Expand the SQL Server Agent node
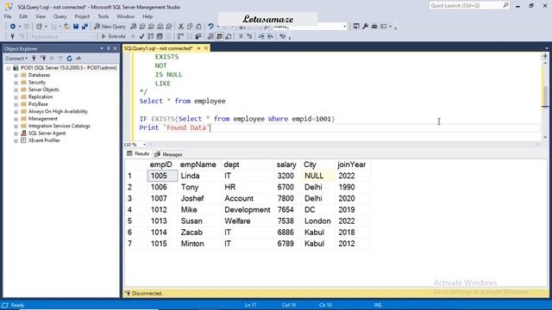Image resolution: width=552 pixels, height=310 pixels. point(16,133)
